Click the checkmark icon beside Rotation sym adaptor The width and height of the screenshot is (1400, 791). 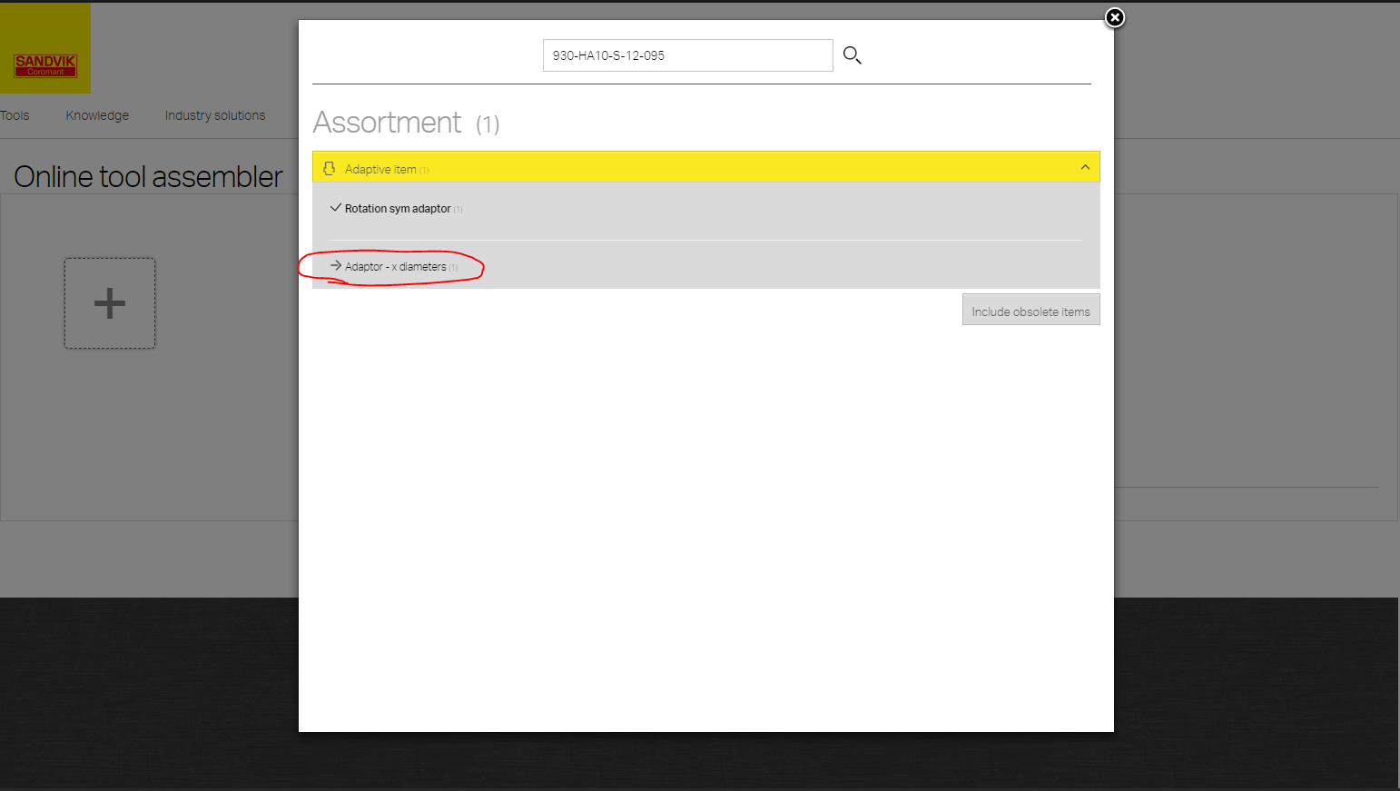click(336, 208)
